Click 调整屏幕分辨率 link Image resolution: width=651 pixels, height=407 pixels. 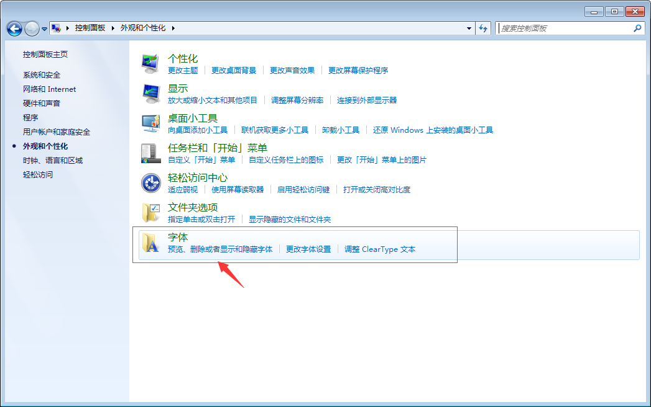tap(297, 101)
